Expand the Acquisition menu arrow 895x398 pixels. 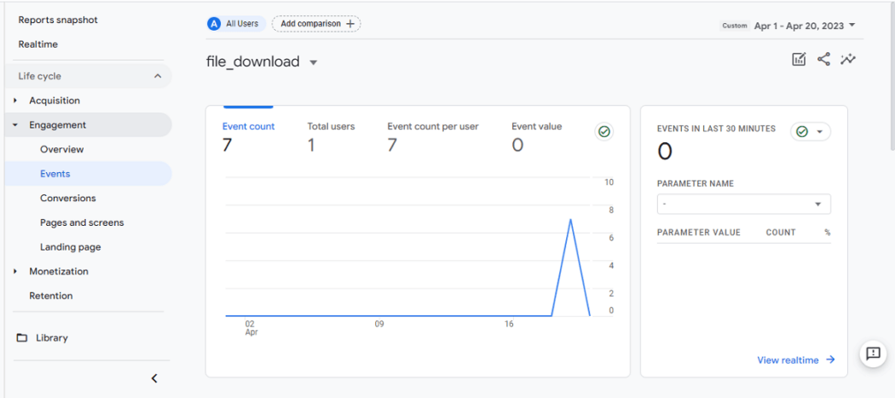tap(15, 101)
